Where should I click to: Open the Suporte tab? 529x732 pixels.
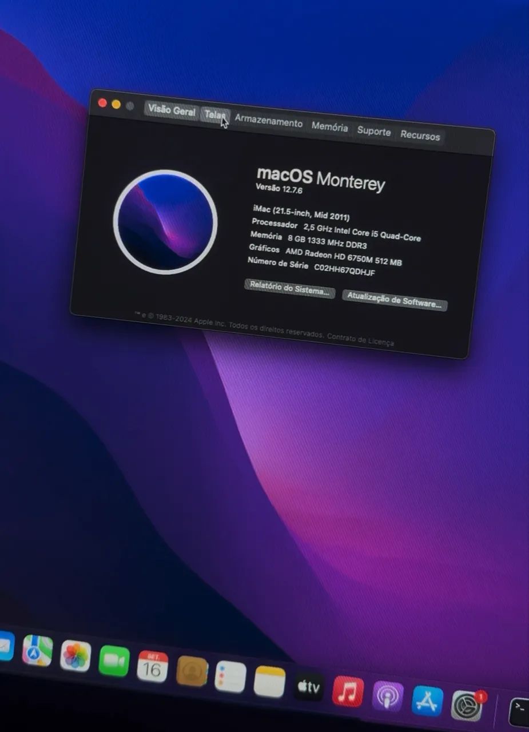coord(373,132)
